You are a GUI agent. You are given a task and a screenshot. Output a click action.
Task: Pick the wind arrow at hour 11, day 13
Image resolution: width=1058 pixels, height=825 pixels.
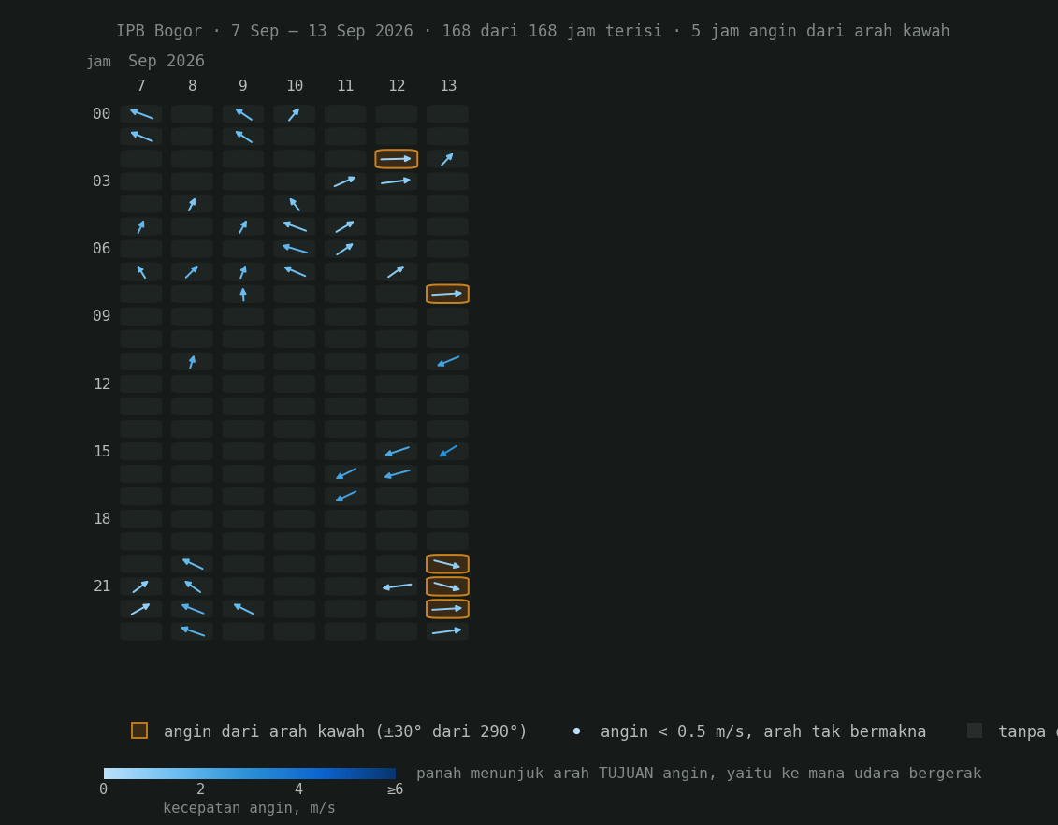(x=447, y=362)
